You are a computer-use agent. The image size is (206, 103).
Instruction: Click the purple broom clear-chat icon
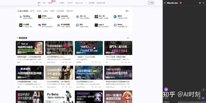166,90
